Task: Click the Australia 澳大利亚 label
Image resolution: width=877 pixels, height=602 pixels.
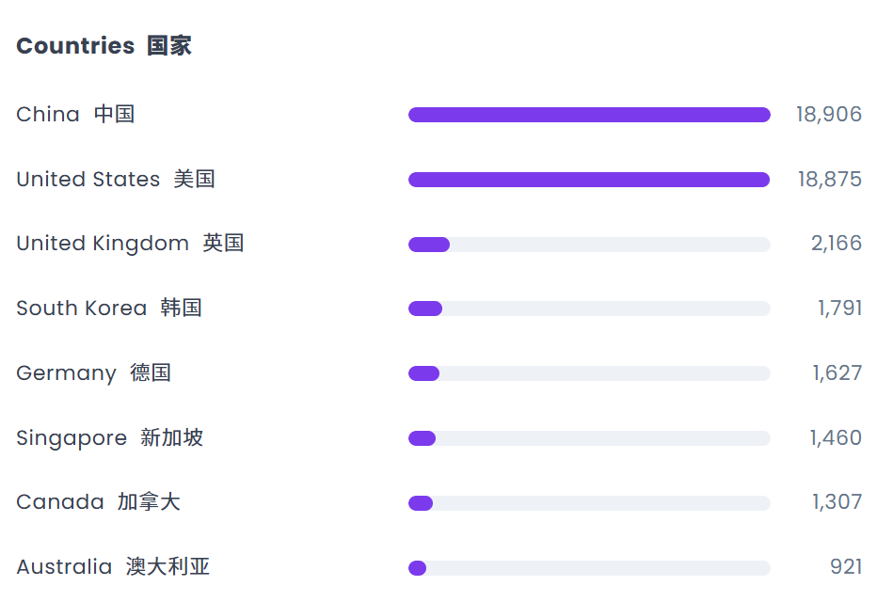Action: point(113,567)
